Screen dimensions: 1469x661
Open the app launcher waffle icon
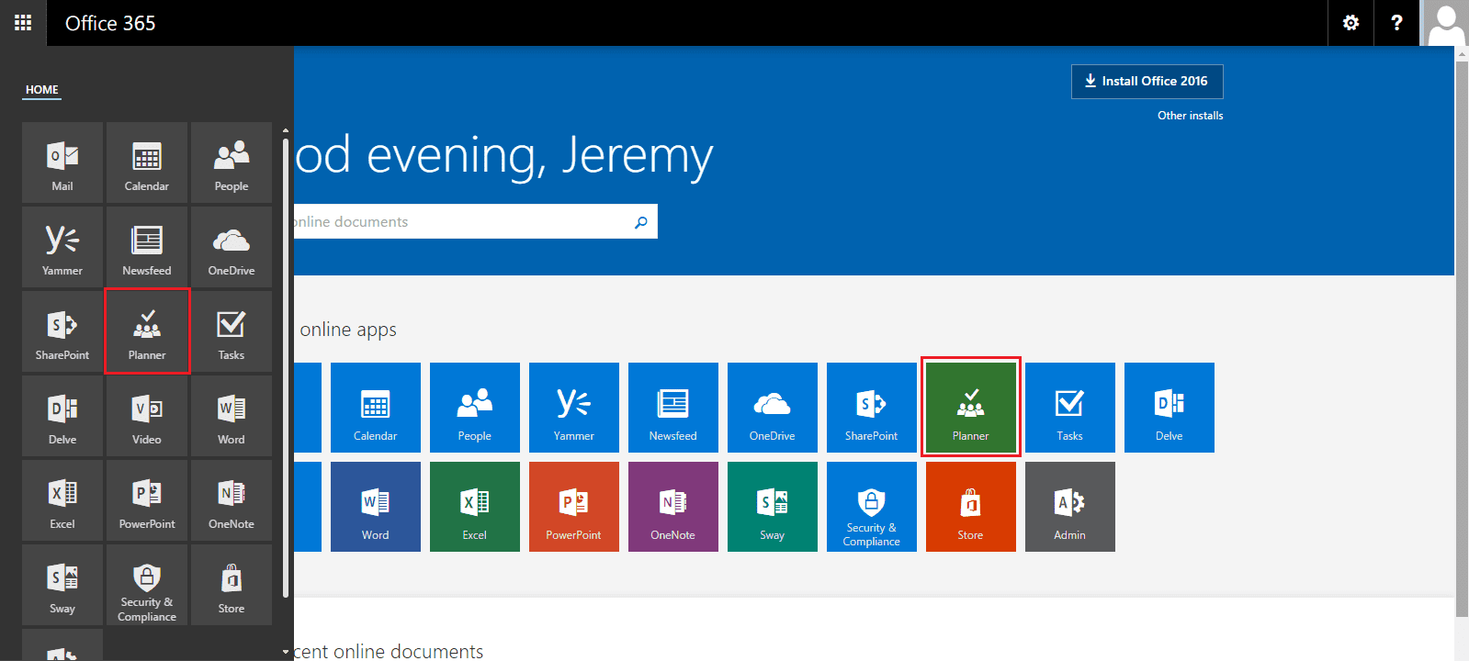pyautogui.click(x=23, y=23)
